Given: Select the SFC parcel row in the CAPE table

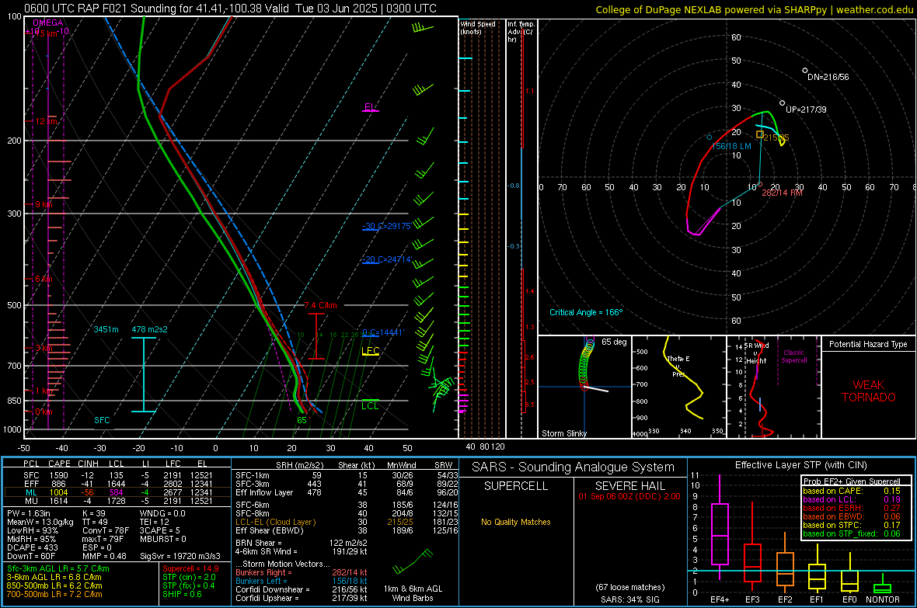Looking at the screenshot, I should (117, 475).
